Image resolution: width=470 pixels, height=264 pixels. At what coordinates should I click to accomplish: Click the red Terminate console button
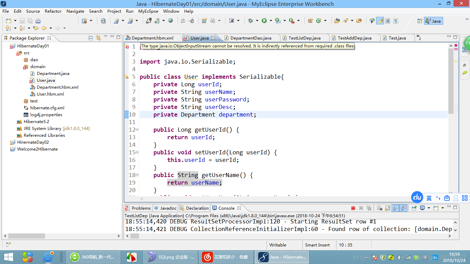tap(353, 208)
